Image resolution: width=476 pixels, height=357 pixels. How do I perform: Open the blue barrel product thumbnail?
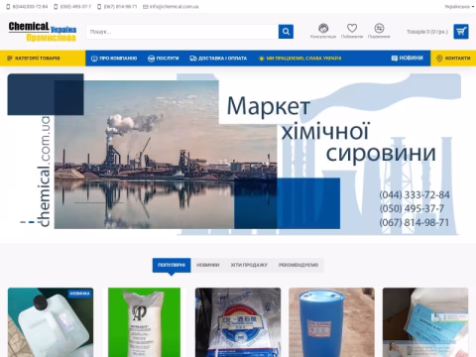click(x=331, y=322)
